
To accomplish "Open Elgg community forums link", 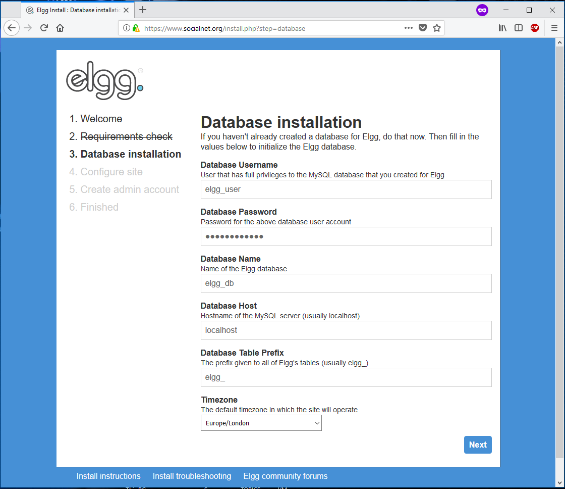I will [x=286, y=476].
